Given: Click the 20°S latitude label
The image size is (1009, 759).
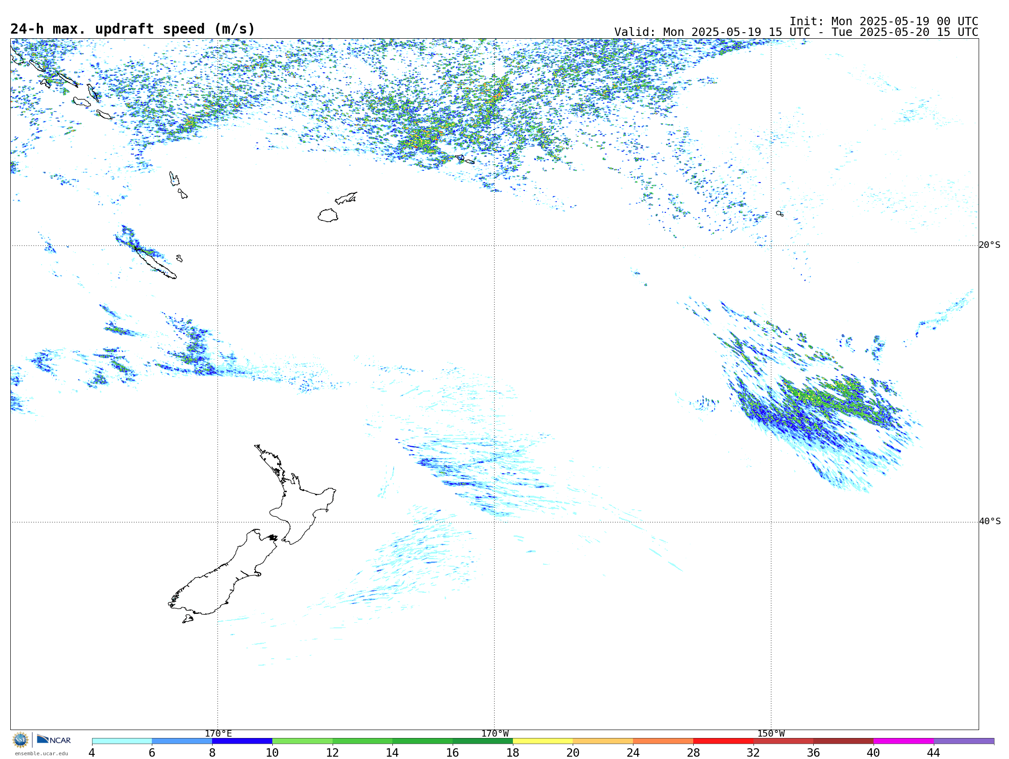Looking at the screenshot, I should pyautogui.click(x=989, y=245).
